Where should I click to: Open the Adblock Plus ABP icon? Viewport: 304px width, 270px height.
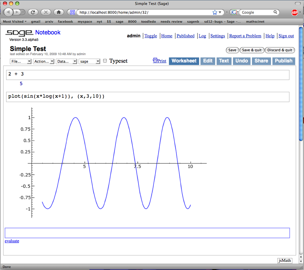click(x=294, y=12)
